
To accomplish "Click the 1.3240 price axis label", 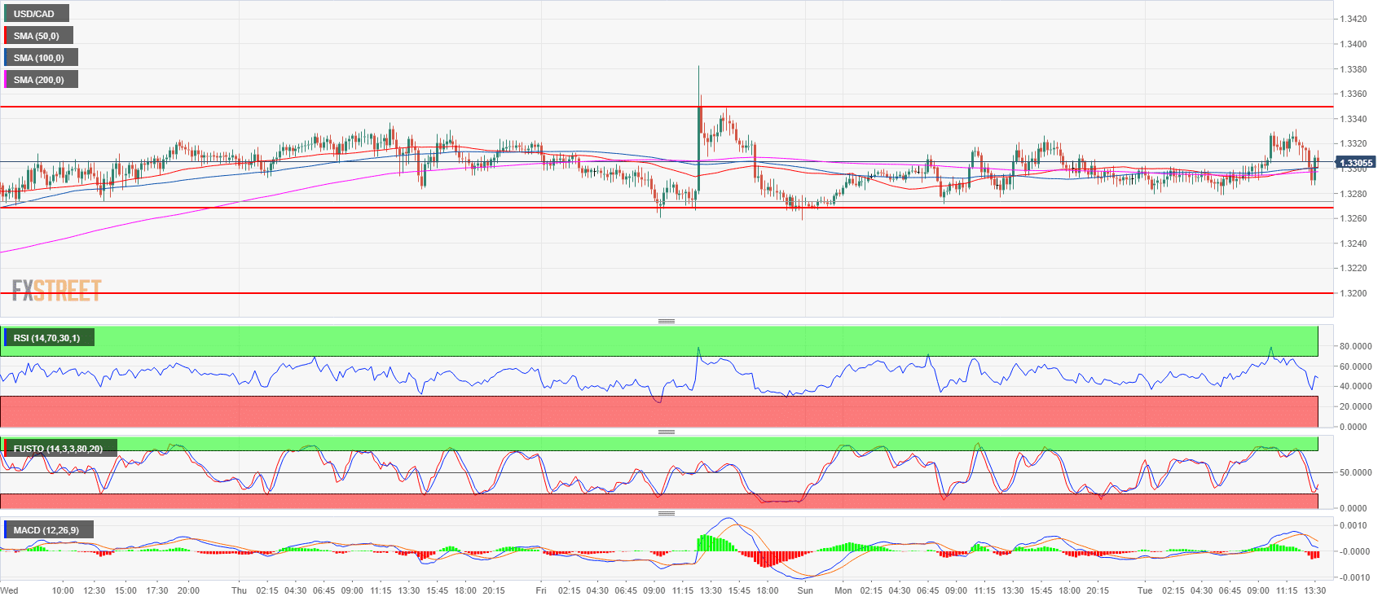I will [x=1354, y=243].
